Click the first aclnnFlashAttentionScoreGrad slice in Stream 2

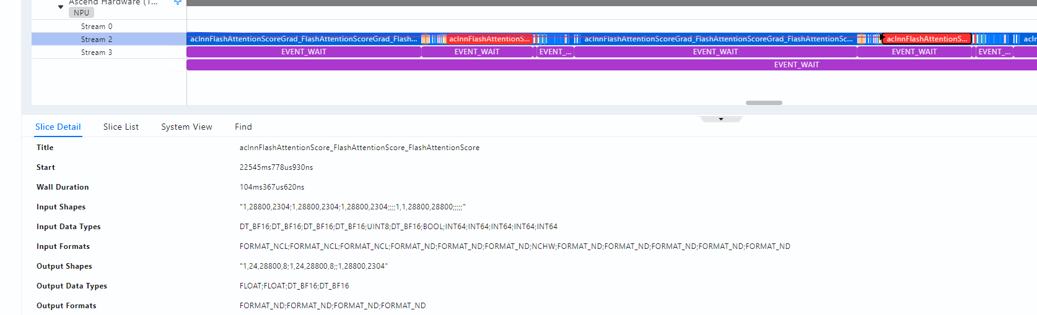(x=304, y=39)
